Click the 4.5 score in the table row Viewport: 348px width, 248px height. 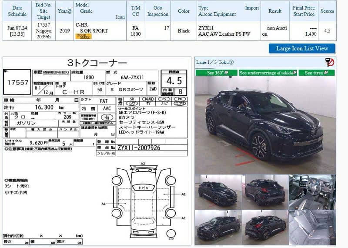click(x=328, y=31)
